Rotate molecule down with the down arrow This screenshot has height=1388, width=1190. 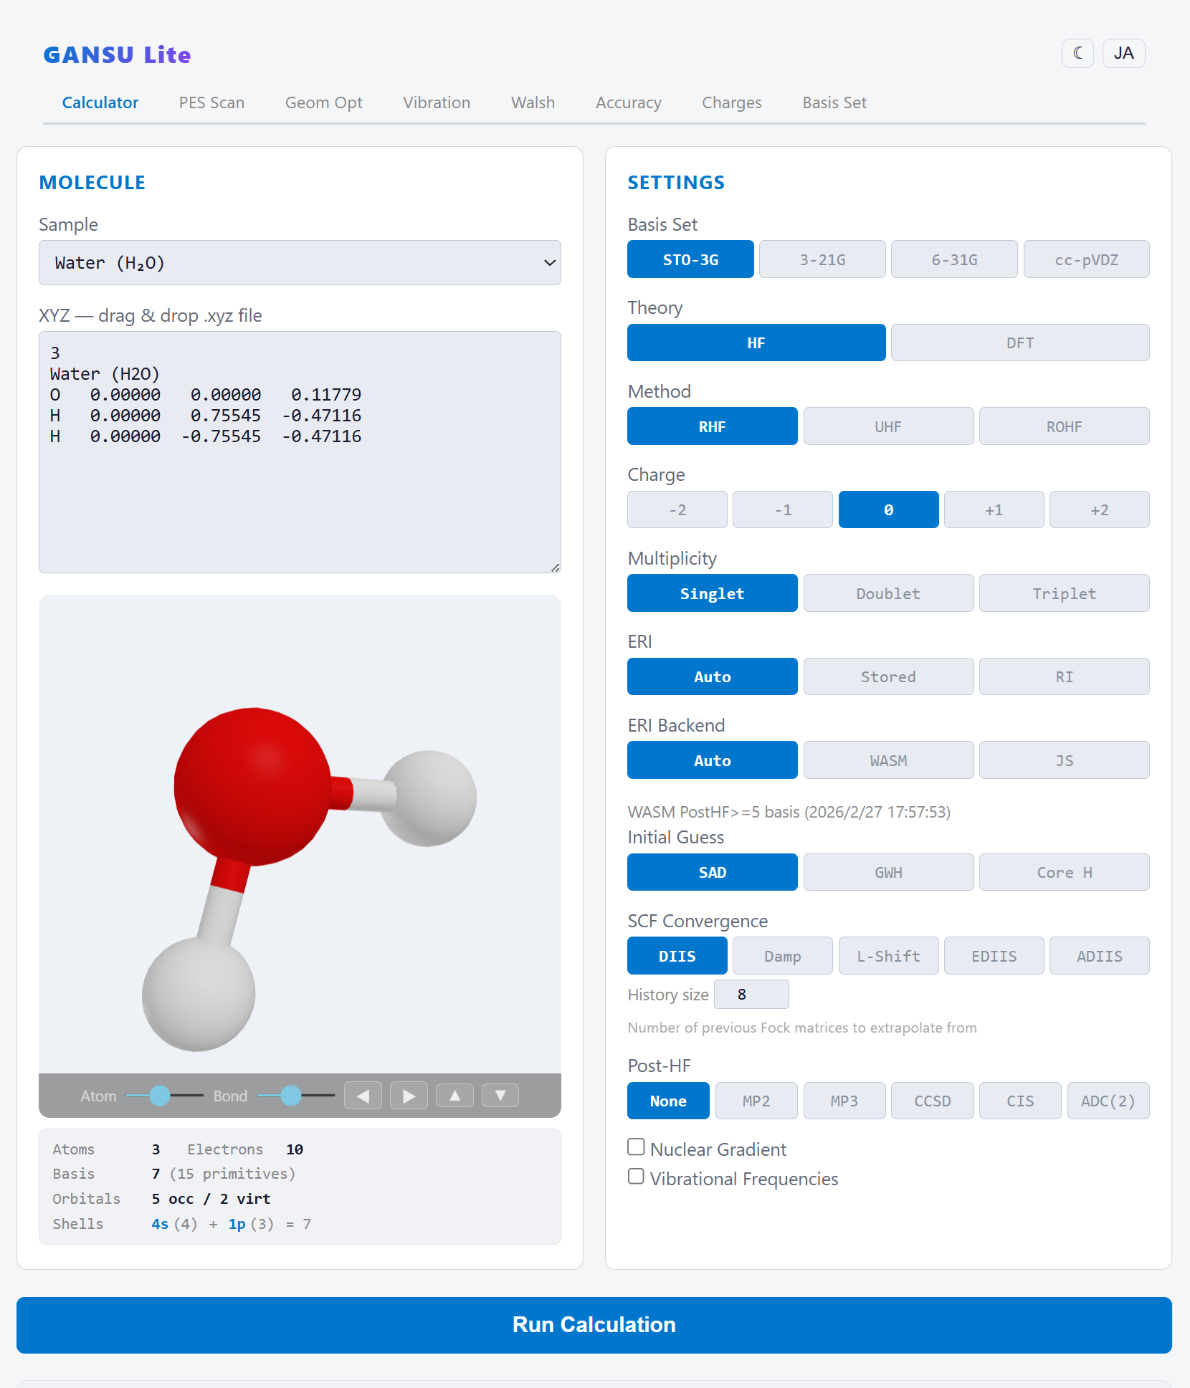pyautogui.click(x=500, y=1096)
